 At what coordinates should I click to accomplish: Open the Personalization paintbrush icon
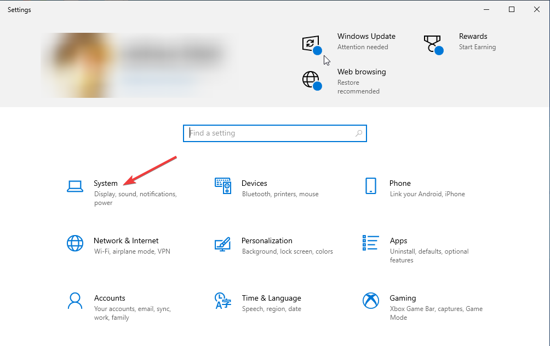click(x=222, y=244)
